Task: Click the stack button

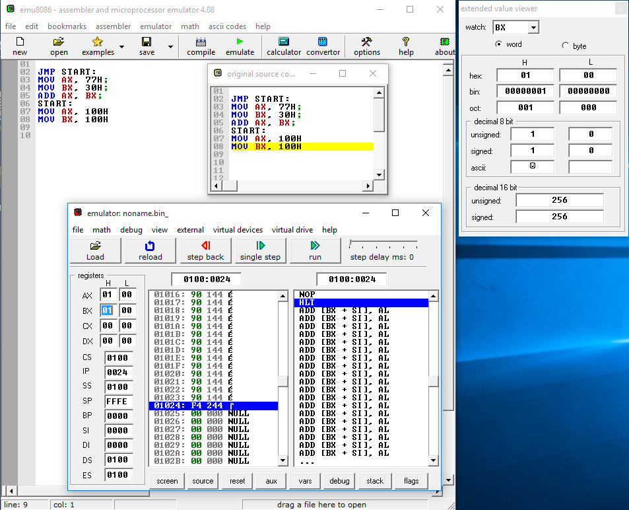Action: 375,481
